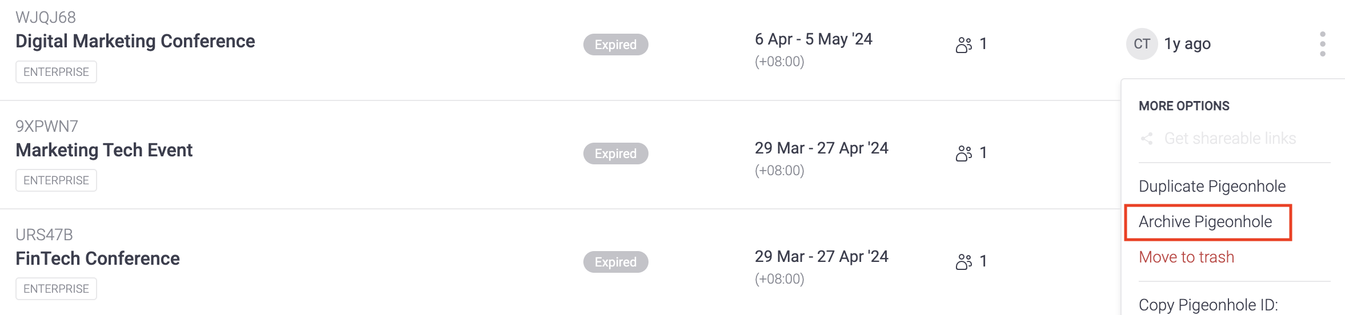Click Expired badge on Marketing Tech Event

[615, 154]
